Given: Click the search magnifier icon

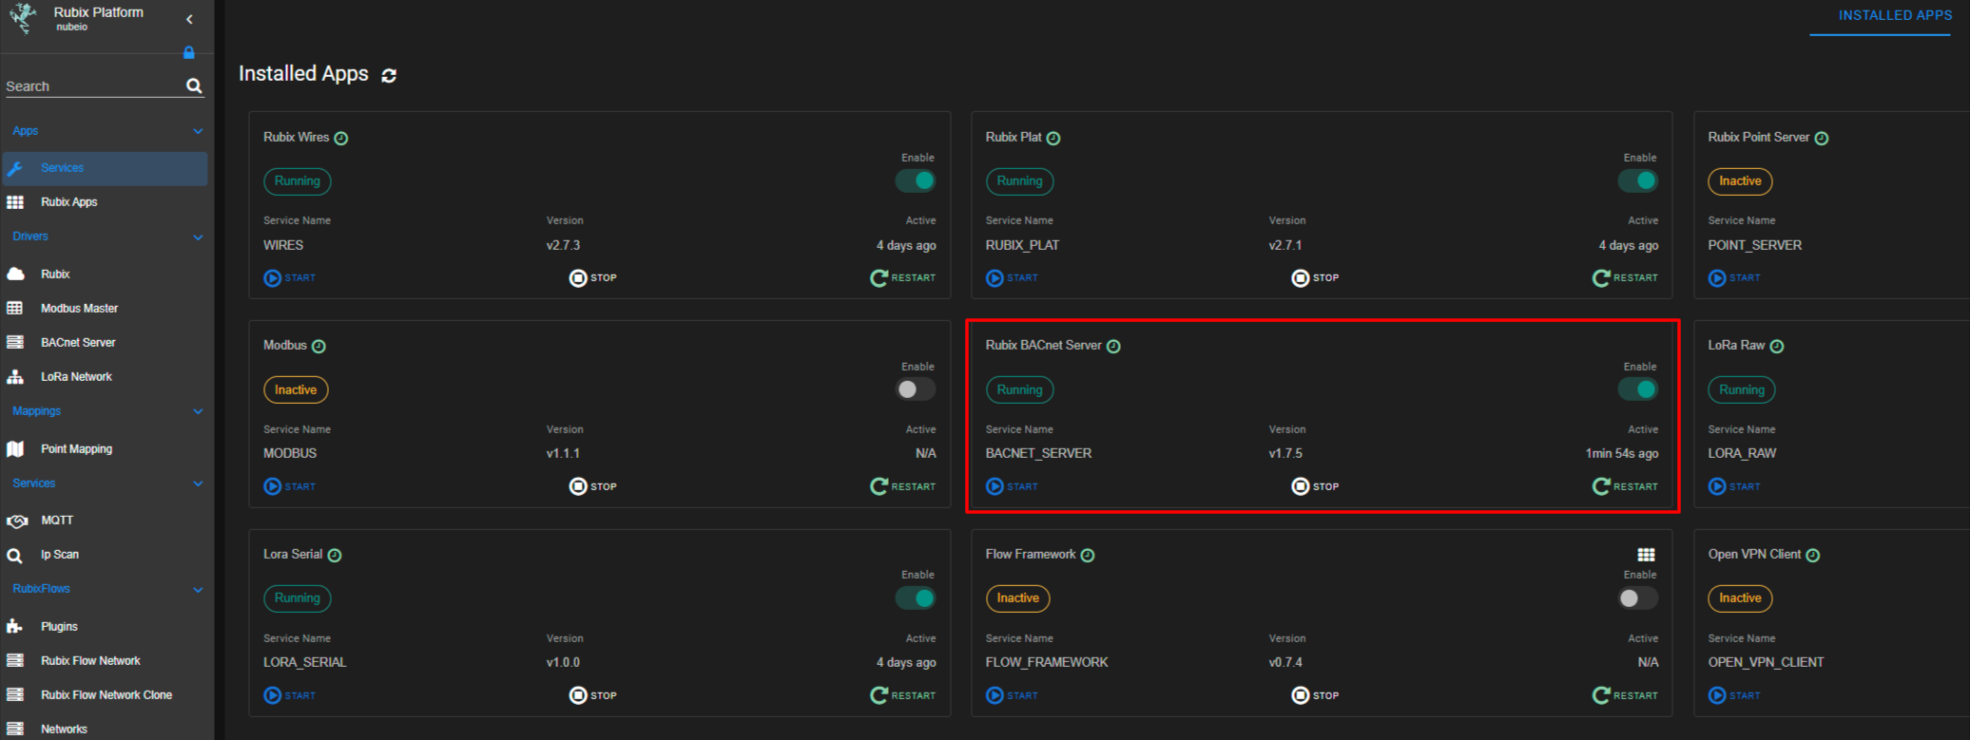Looking at the screenshot, I should (x=194, y=85).
